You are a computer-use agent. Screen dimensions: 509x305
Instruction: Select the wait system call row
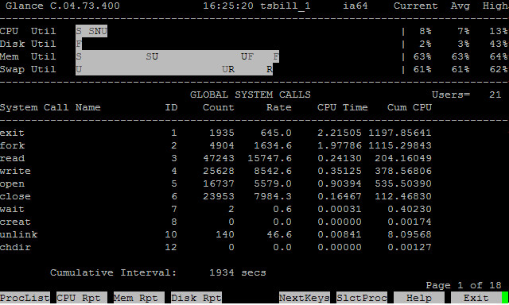[216, 209]
